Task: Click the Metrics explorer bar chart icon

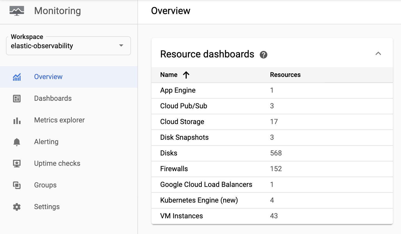Action: [x=17, y=120]
